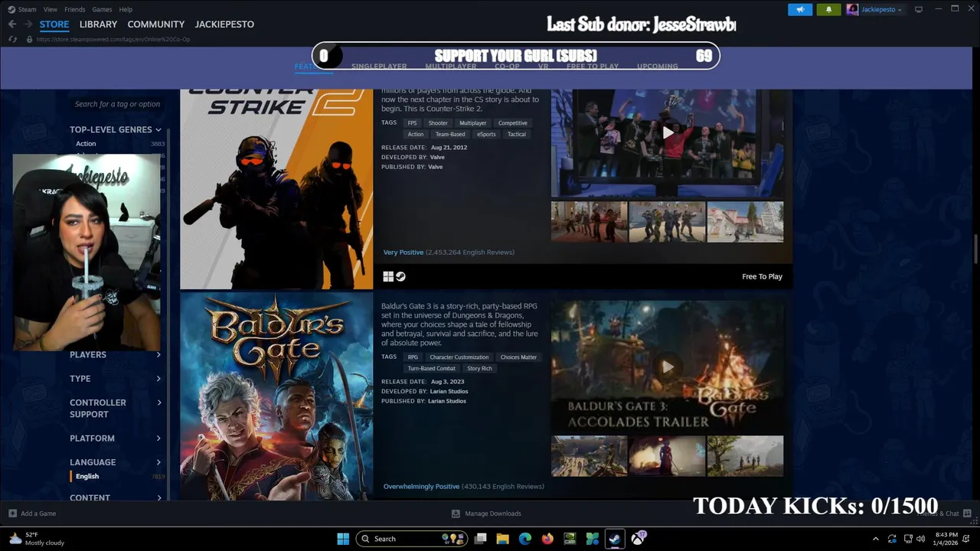This screenshot has width=980, height=551.
Task: Open the Baldur's Gate 3 cover art
Action: pyautogui.click(x=276, y=397)
